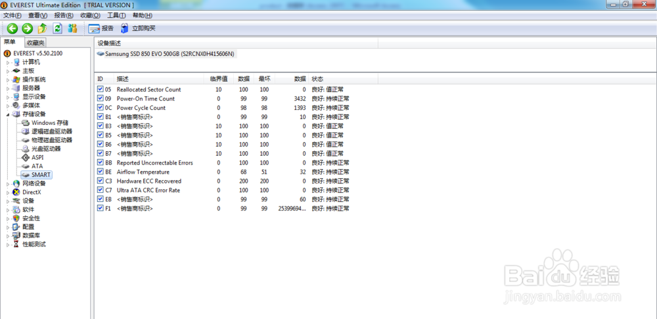
Task: Uncheck Power-On Time Count checkbox
Action: [x=100, y=98]
